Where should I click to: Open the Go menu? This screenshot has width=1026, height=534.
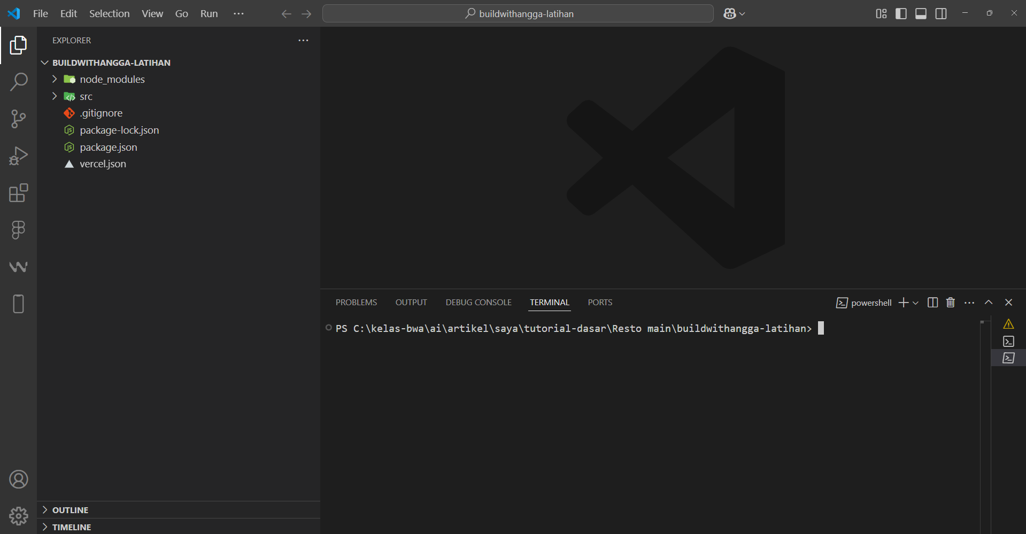tap(182, 14)
